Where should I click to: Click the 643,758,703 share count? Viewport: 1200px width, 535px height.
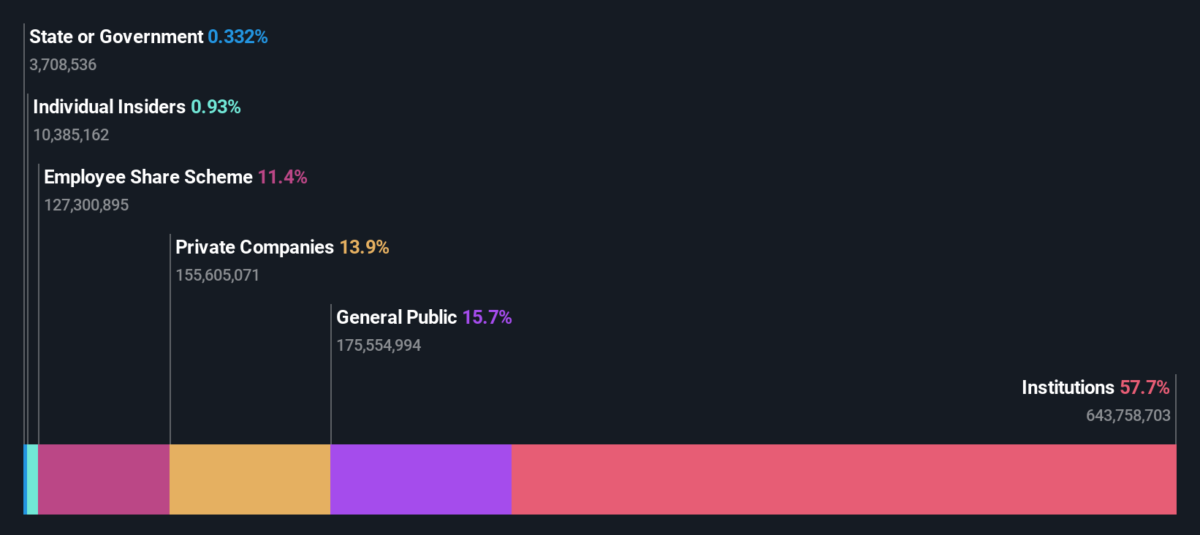coord(1128,415)
